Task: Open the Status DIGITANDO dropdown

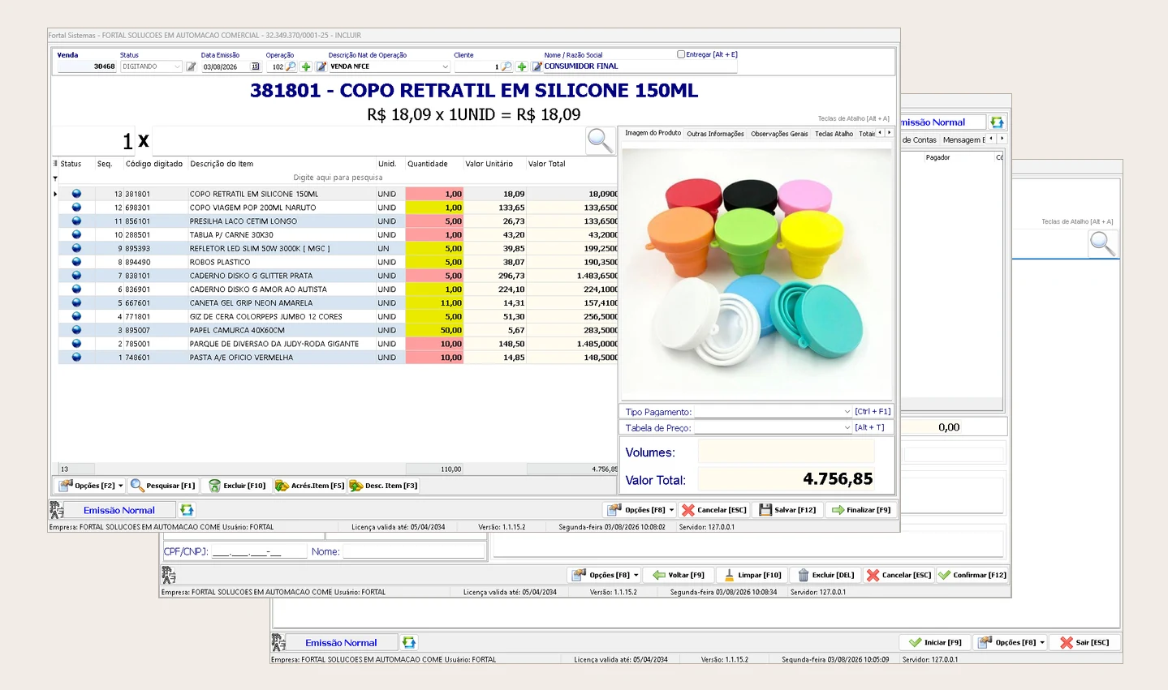Action: click(177, 66)
